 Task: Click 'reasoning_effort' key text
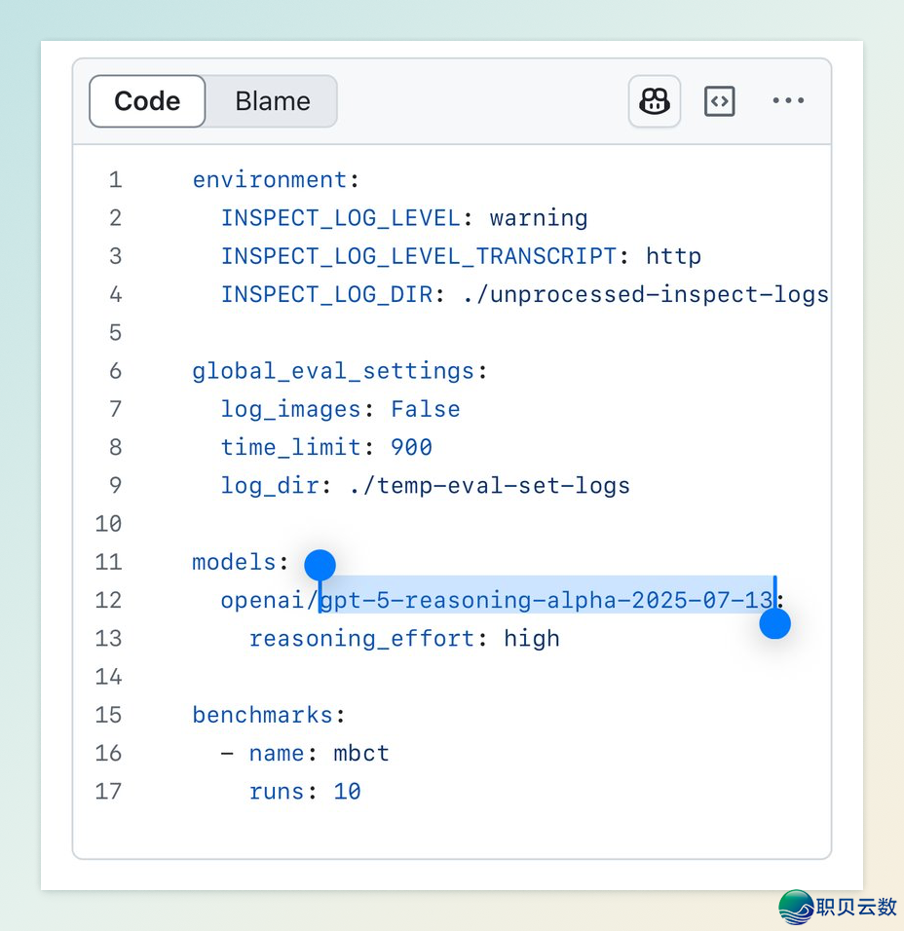pos(362,638)
